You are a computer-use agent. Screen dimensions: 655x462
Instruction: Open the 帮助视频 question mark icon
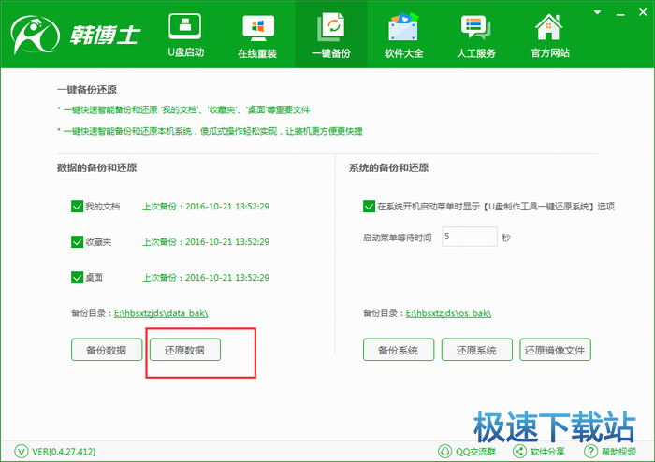click(x=590, y=451)
